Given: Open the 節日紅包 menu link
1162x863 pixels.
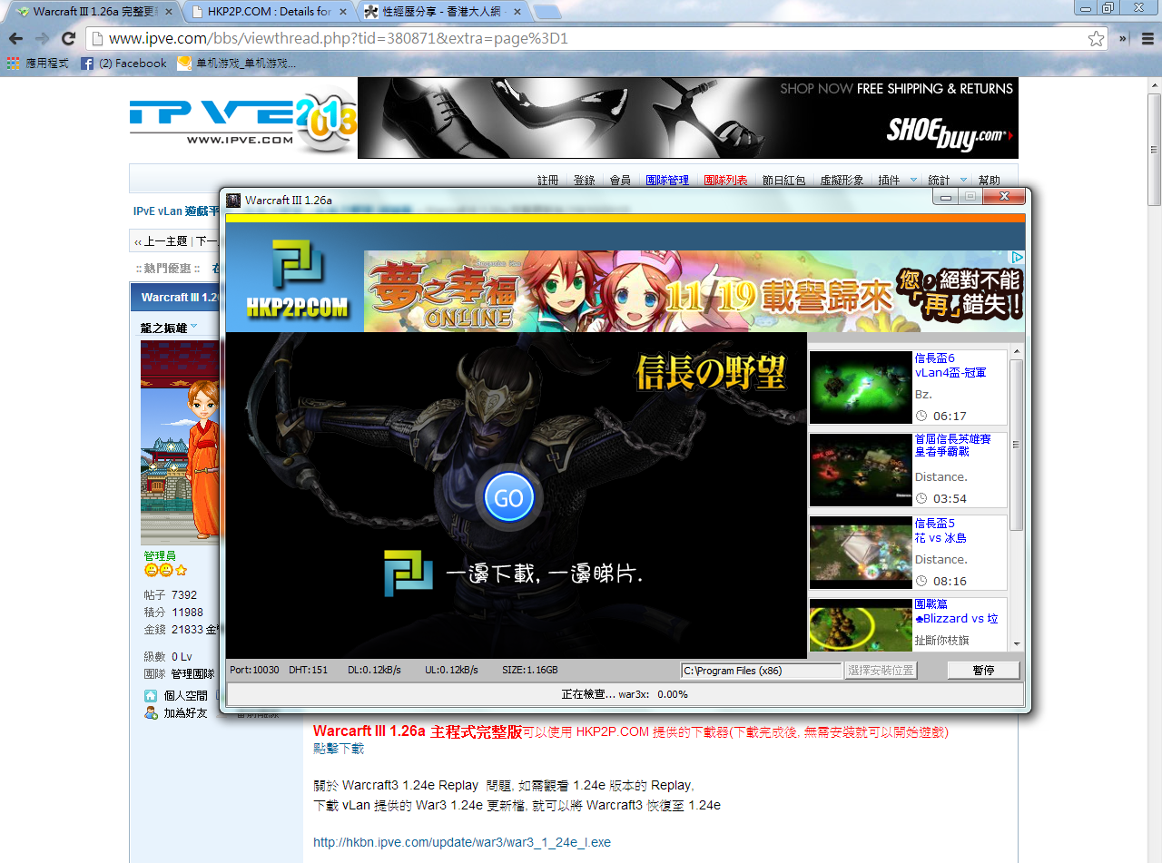Looking at the screenshot, I should [x=783, y=181].
